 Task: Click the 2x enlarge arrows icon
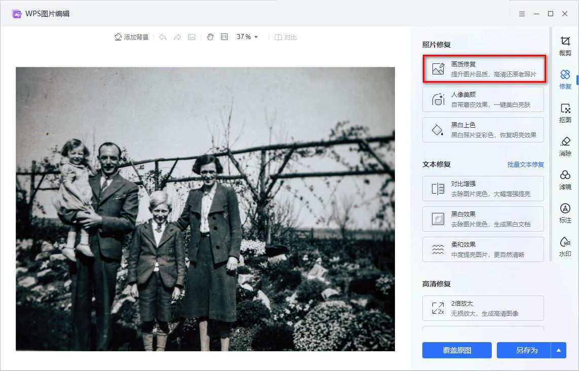click(x=438, y=308)
